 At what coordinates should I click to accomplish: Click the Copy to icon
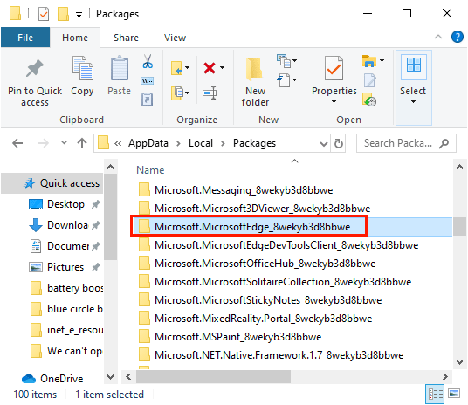177,93
